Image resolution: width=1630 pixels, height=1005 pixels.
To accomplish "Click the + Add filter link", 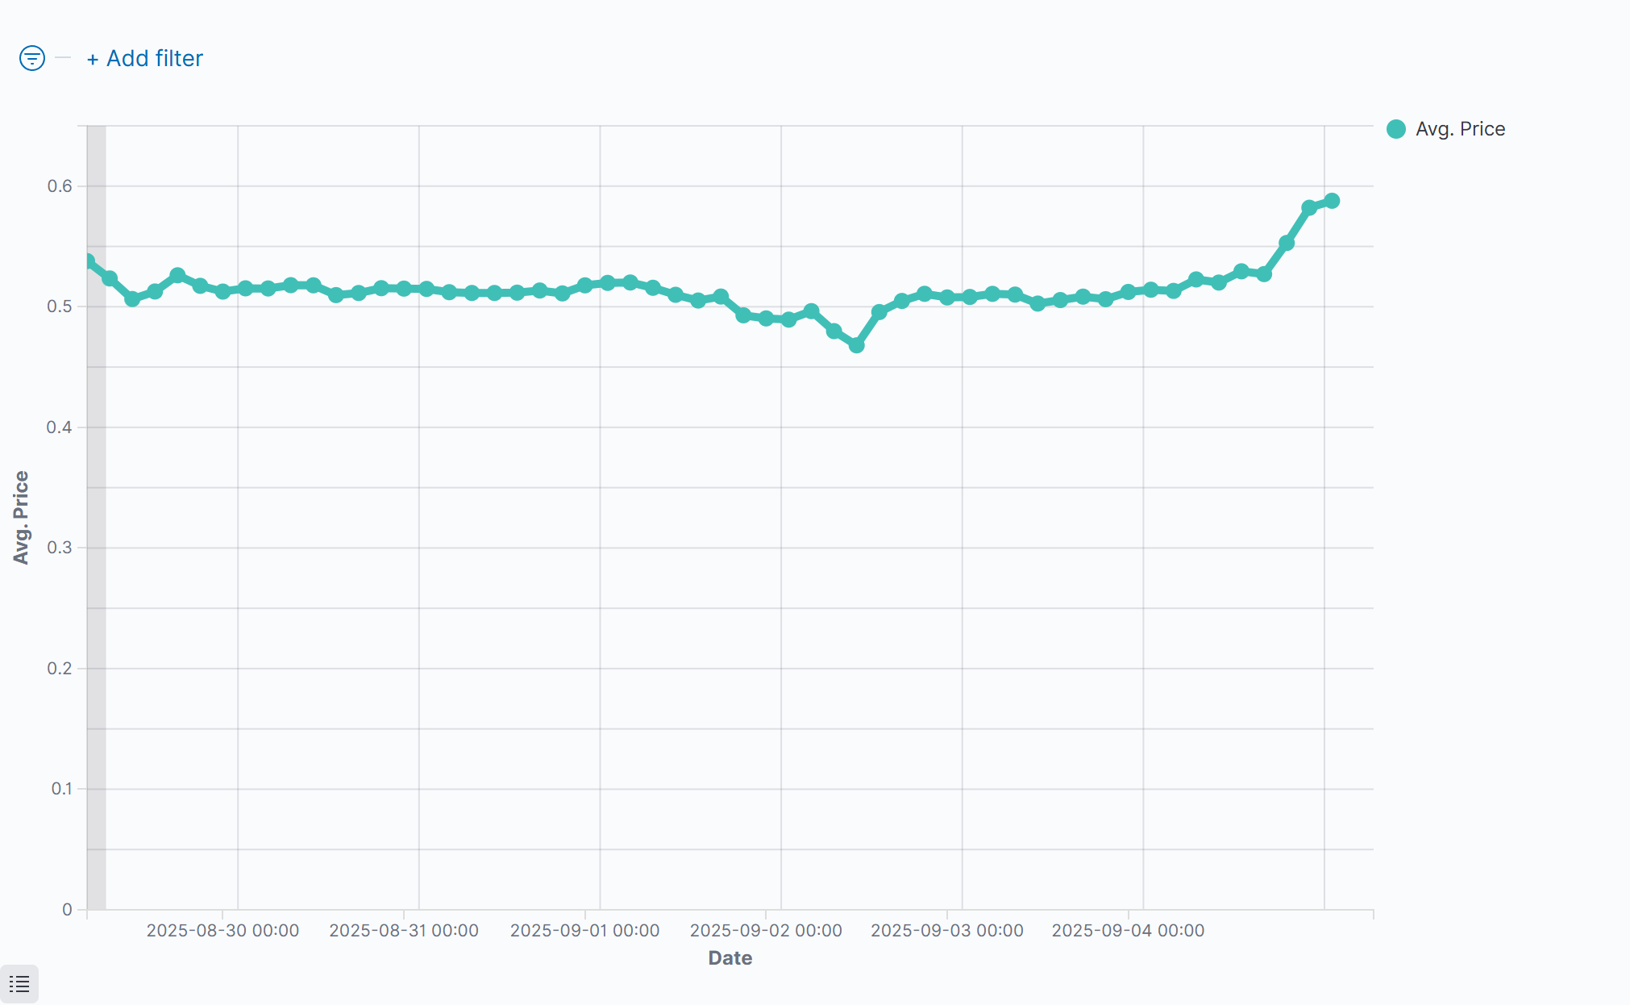I will (x=145, y=58).
